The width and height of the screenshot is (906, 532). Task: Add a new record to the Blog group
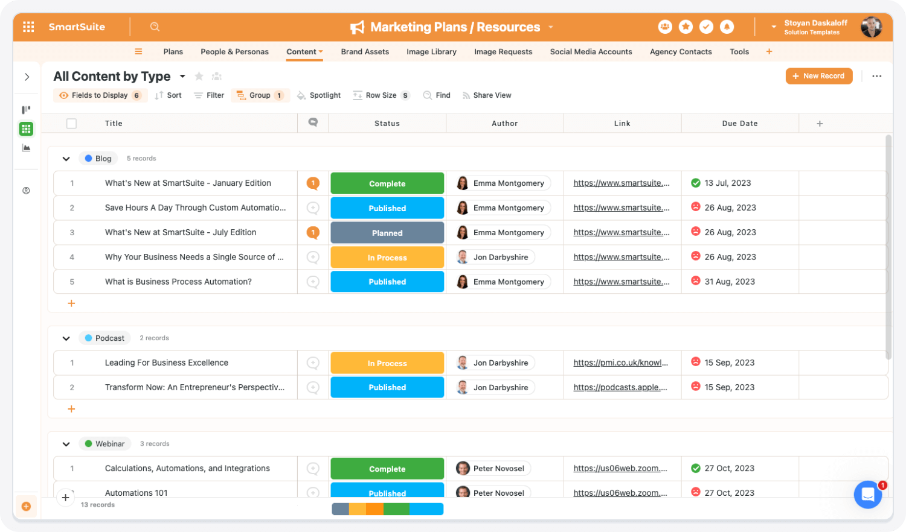(x=71, y=303)
